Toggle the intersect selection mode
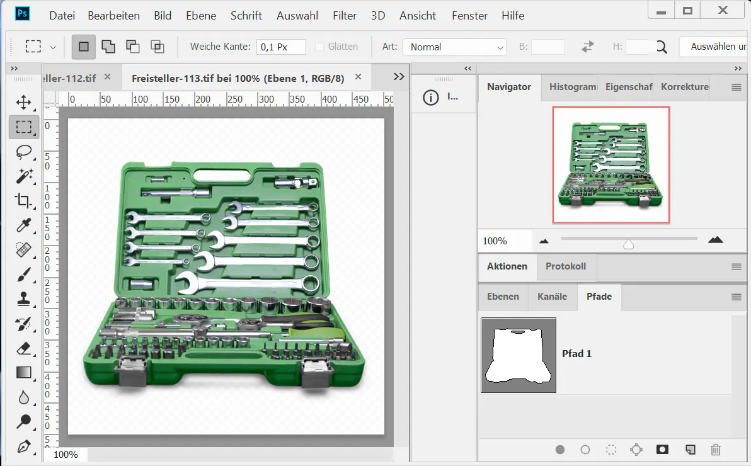This screenshot has width=751, height=466. 157,47
